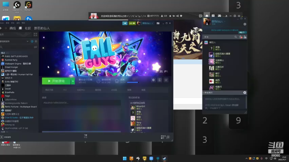The width and height of the screenshot is (289, 162).
Task: Open the Windows Start menu
Action: [x=125, y=158]
